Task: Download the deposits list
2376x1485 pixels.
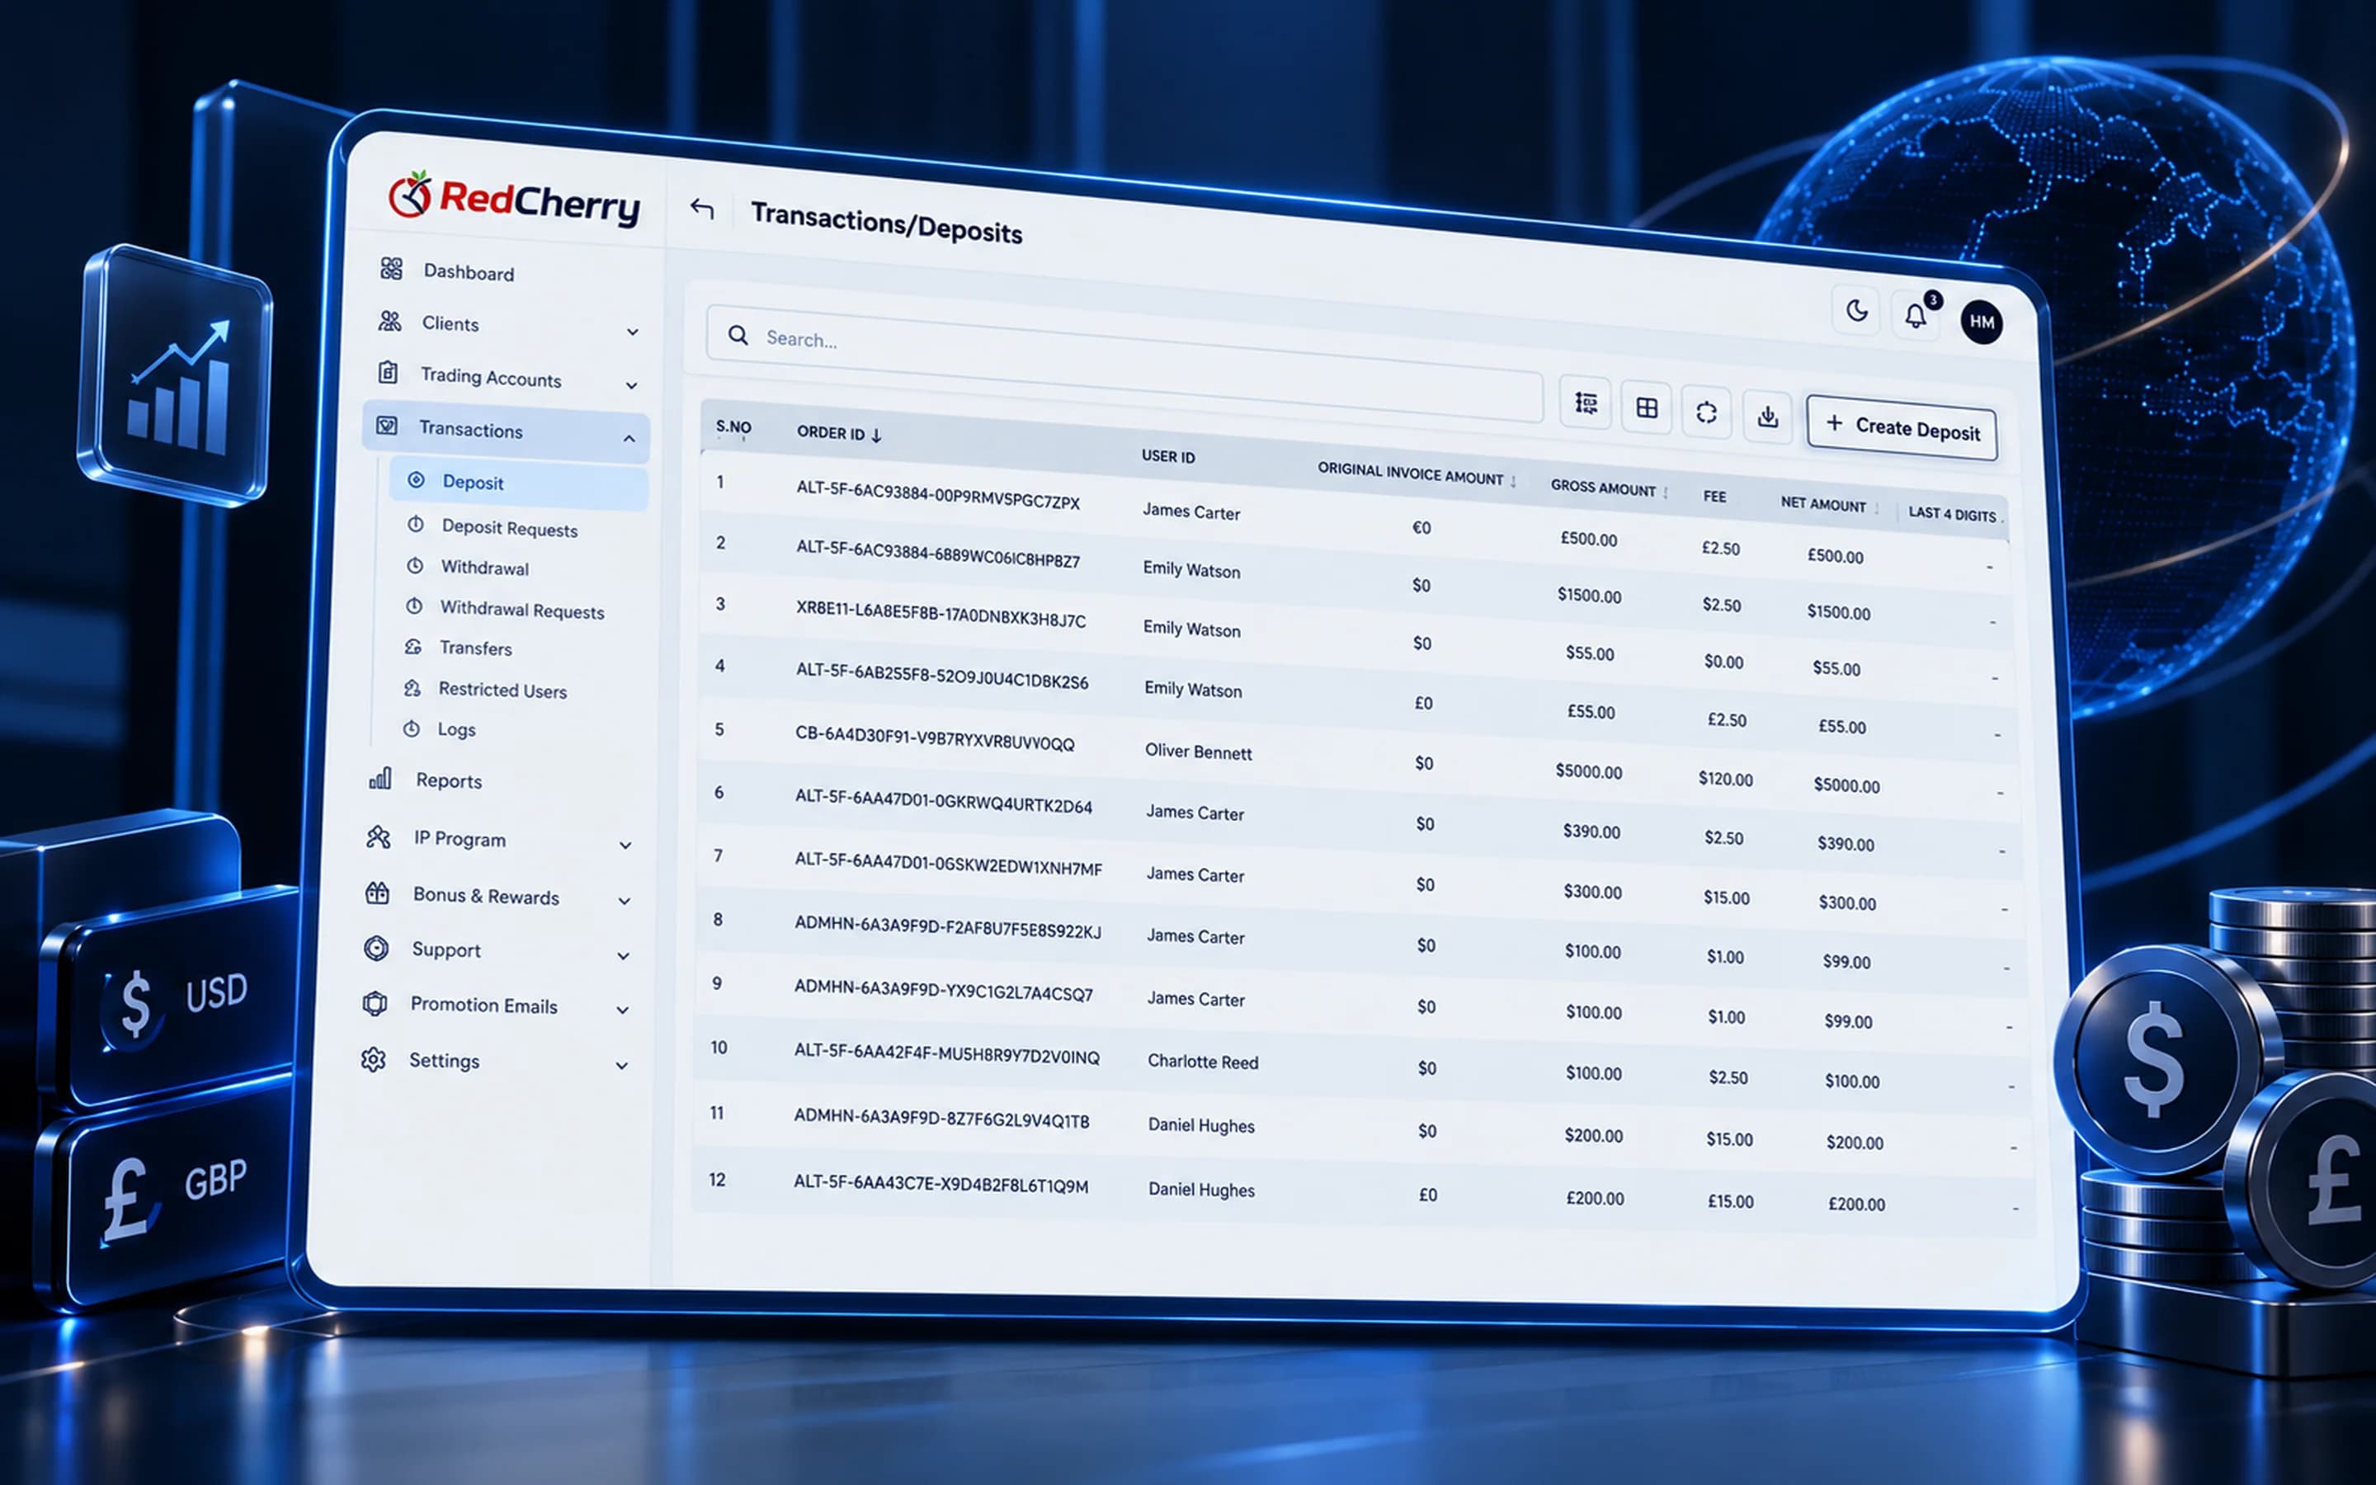Action: pos(1767,417)
